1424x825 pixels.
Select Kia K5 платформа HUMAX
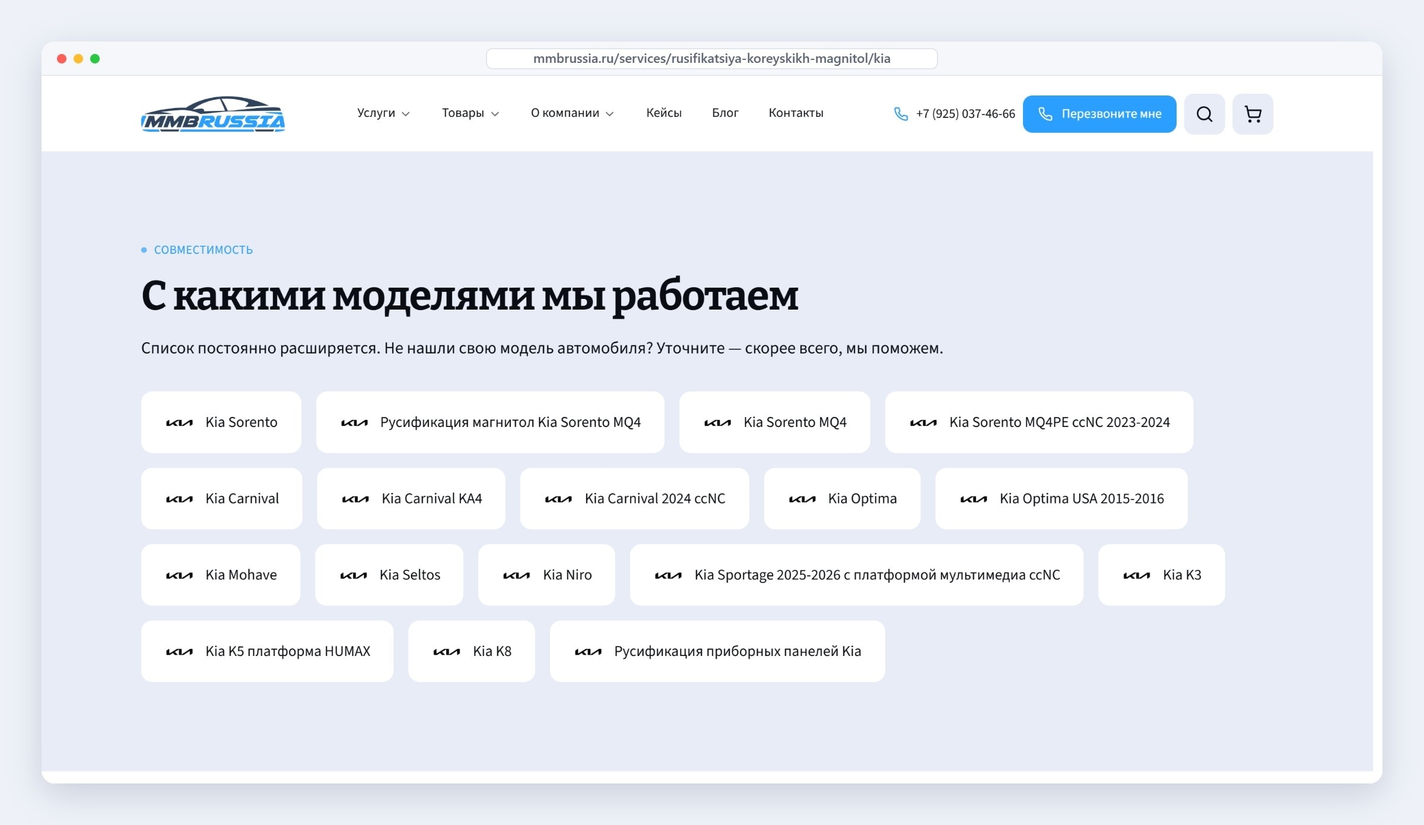point(267,651)
